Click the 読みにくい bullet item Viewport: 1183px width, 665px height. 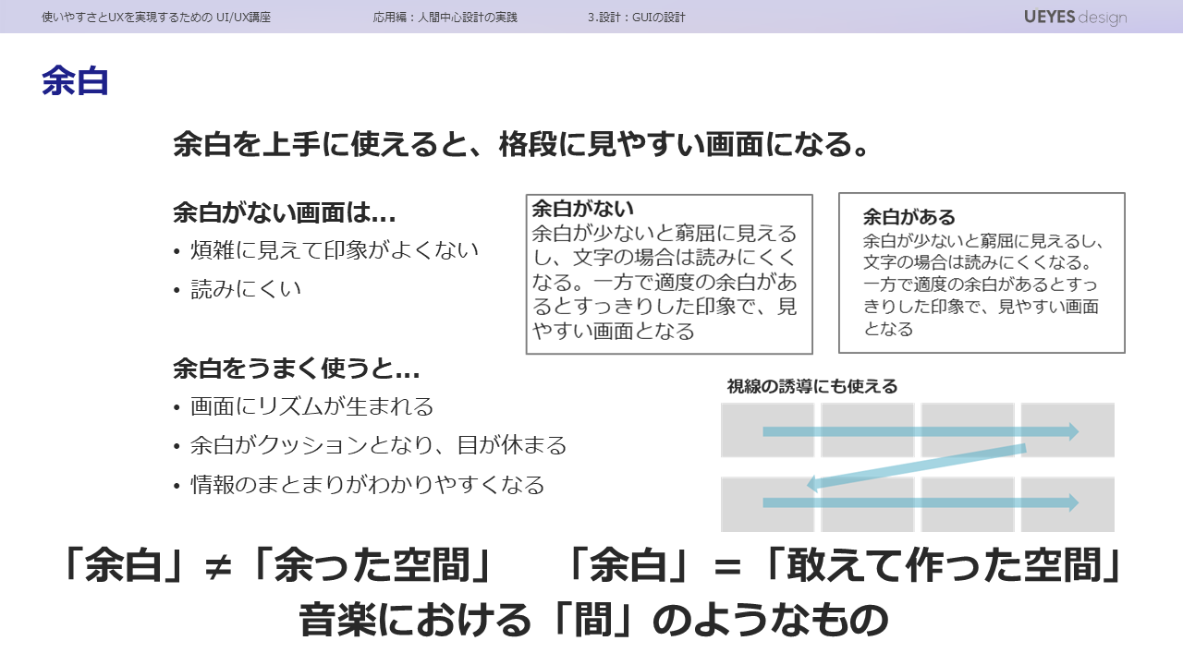[x=246, y=289]
